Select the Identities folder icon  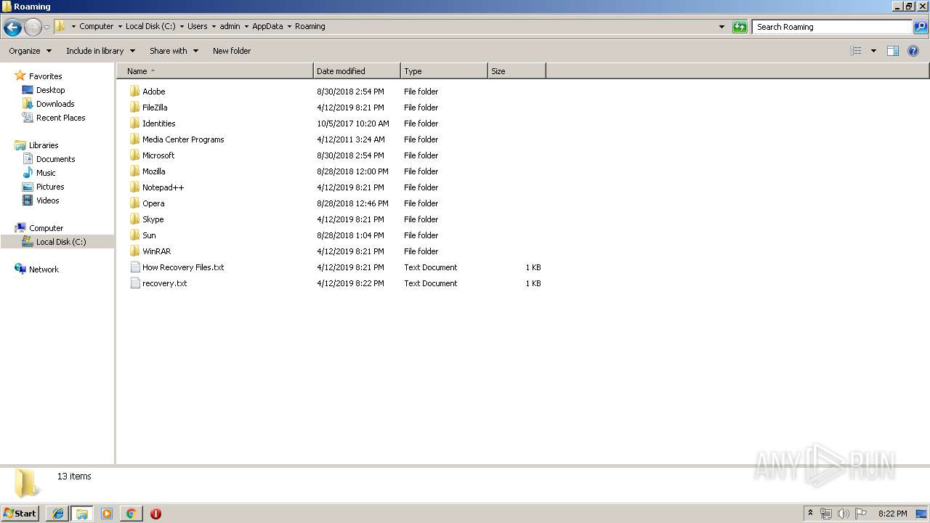coord(134,123)
